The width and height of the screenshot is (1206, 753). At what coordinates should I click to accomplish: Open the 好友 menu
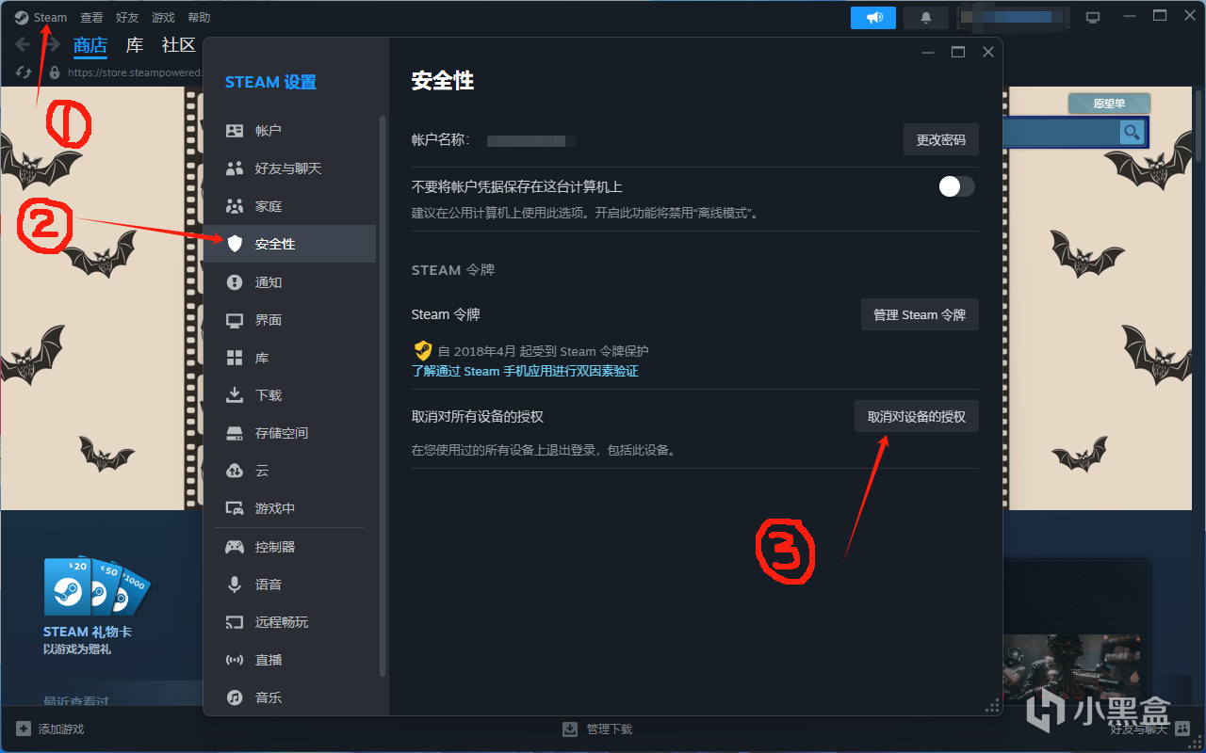127,18
